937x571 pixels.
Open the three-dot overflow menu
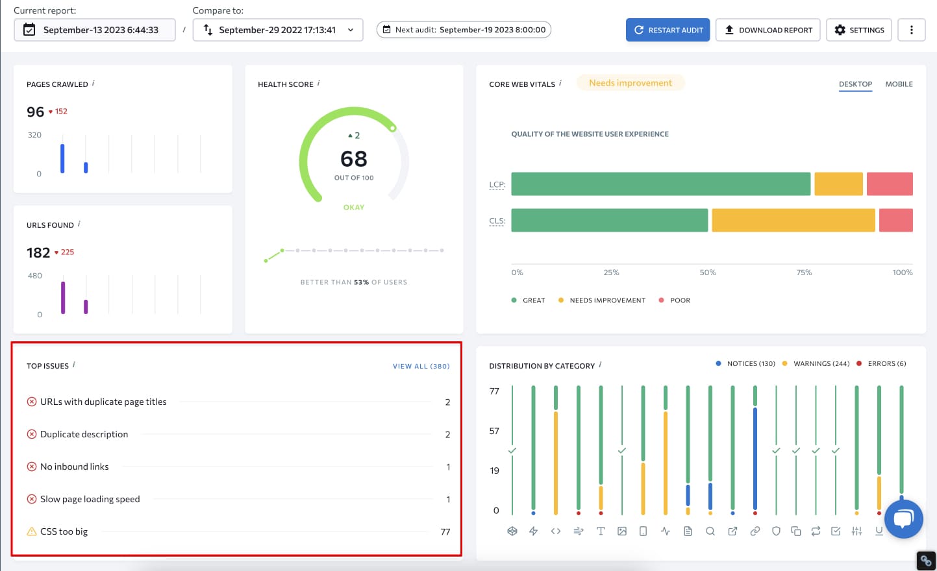[912, 29]
